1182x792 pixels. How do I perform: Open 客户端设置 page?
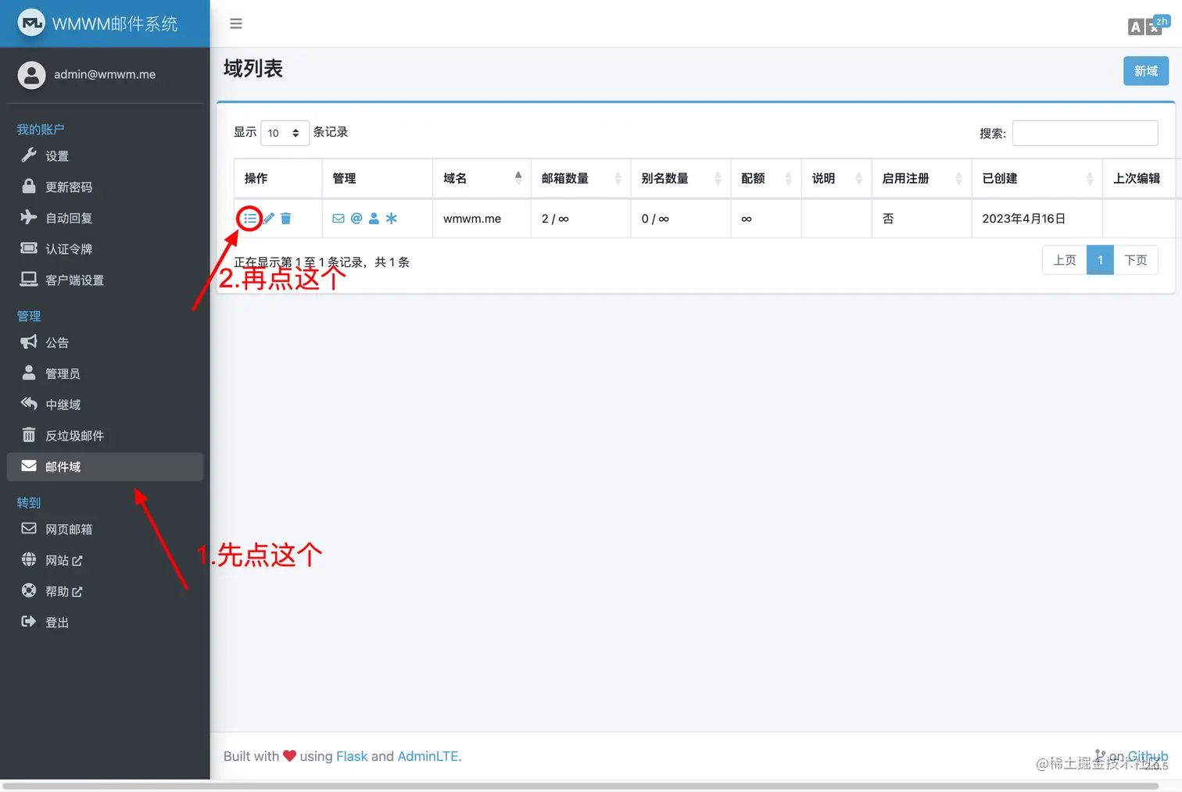[x=105, y=280]
